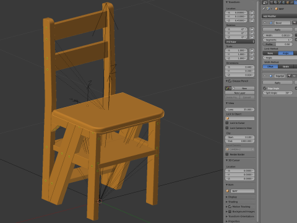Click the bevel Width field
Screen dimensions: 297x223
click(278, 35)
